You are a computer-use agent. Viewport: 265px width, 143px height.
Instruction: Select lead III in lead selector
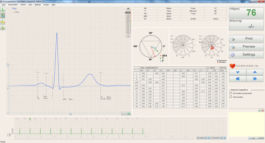tap(128, 15)
